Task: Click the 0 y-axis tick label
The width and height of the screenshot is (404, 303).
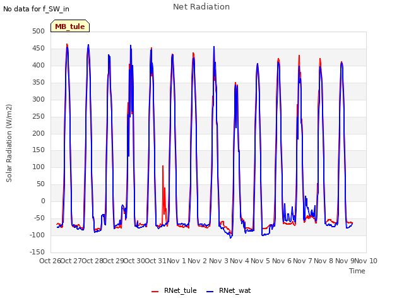Action: pyautogui.click(x=43, y=201)
